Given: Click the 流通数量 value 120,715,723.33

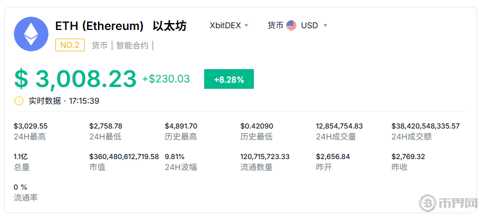Looking at the screenshot, I should pyautogui.click(x=265, y=157).
